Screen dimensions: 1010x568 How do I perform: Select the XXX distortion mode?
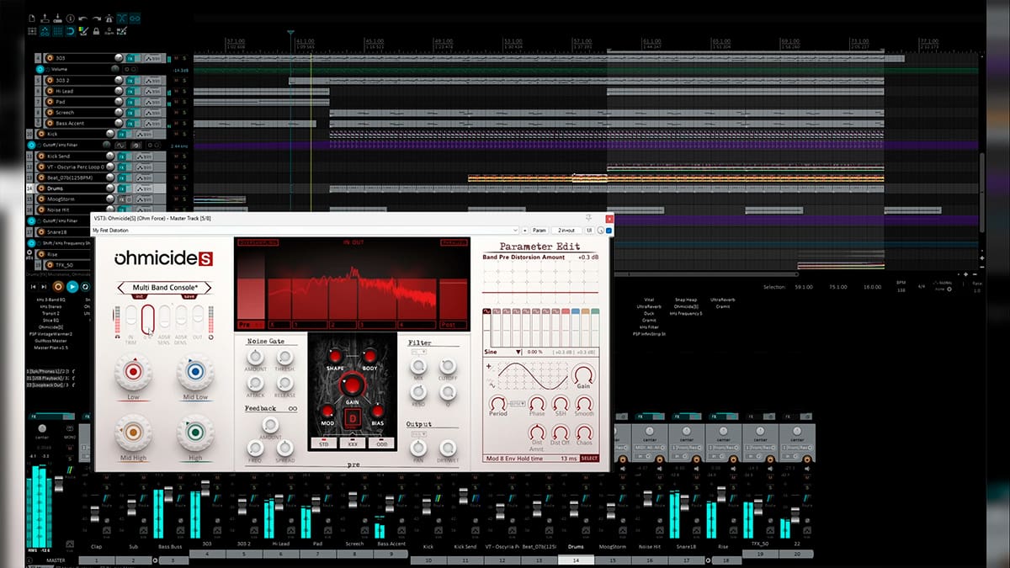click(353, 443)
